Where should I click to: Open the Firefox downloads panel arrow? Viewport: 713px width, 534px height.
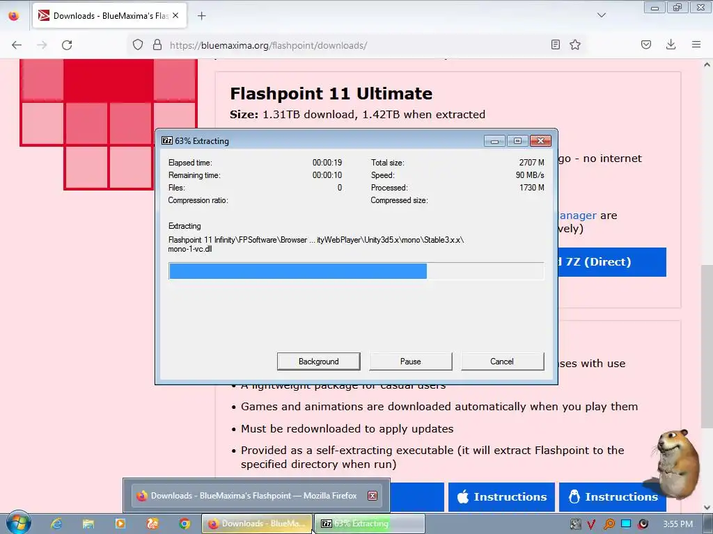pos(671,44)
